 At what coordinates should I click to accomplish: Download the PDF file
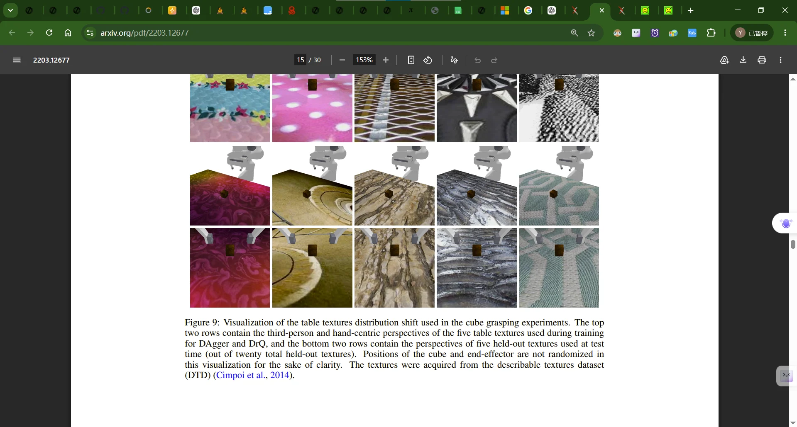tap(743, 60)
